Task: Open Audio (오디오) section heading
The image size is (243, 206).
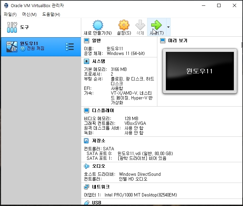Action: pyautogui.click(x=99, y=166)
